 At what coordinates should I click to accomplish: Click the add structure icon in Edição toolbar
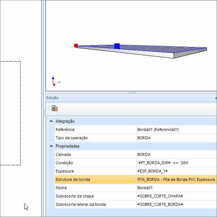point(55,108)
